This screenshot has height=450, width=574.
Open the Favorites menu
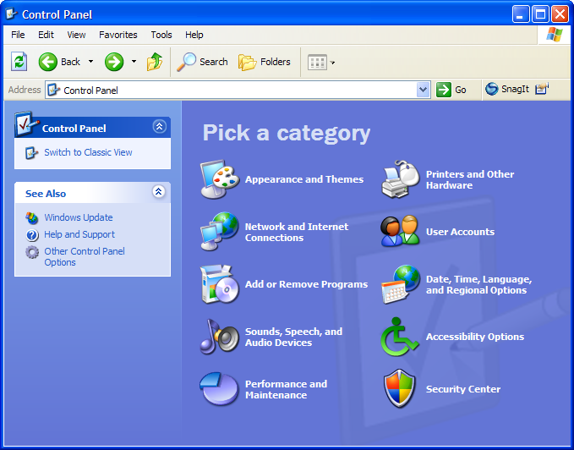tap(118, 35)
